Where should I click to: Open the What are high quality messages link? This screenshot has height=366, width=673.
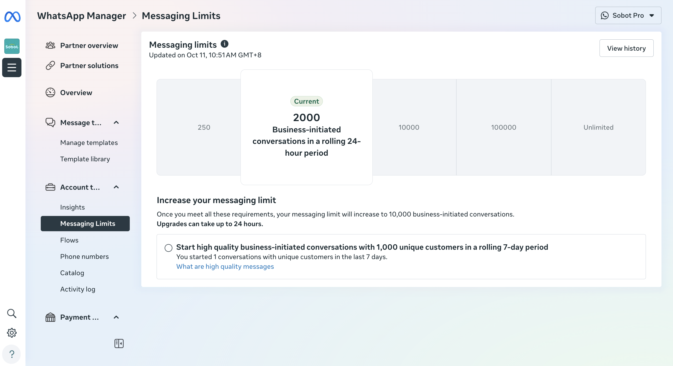point(225,266)
